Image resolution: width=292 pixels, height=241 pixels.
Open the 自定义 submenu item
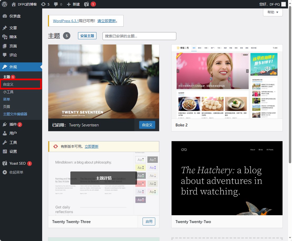point(8,84)
